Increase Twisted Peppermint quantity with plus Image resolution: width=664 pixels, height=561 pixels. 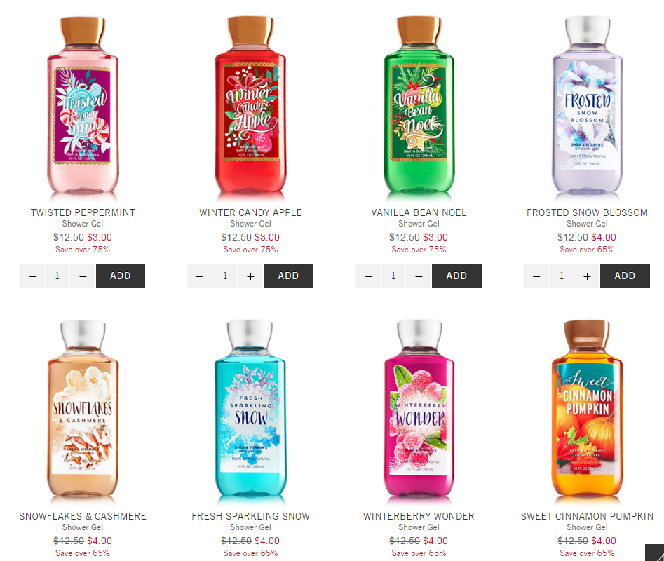[x=83, y=276]
